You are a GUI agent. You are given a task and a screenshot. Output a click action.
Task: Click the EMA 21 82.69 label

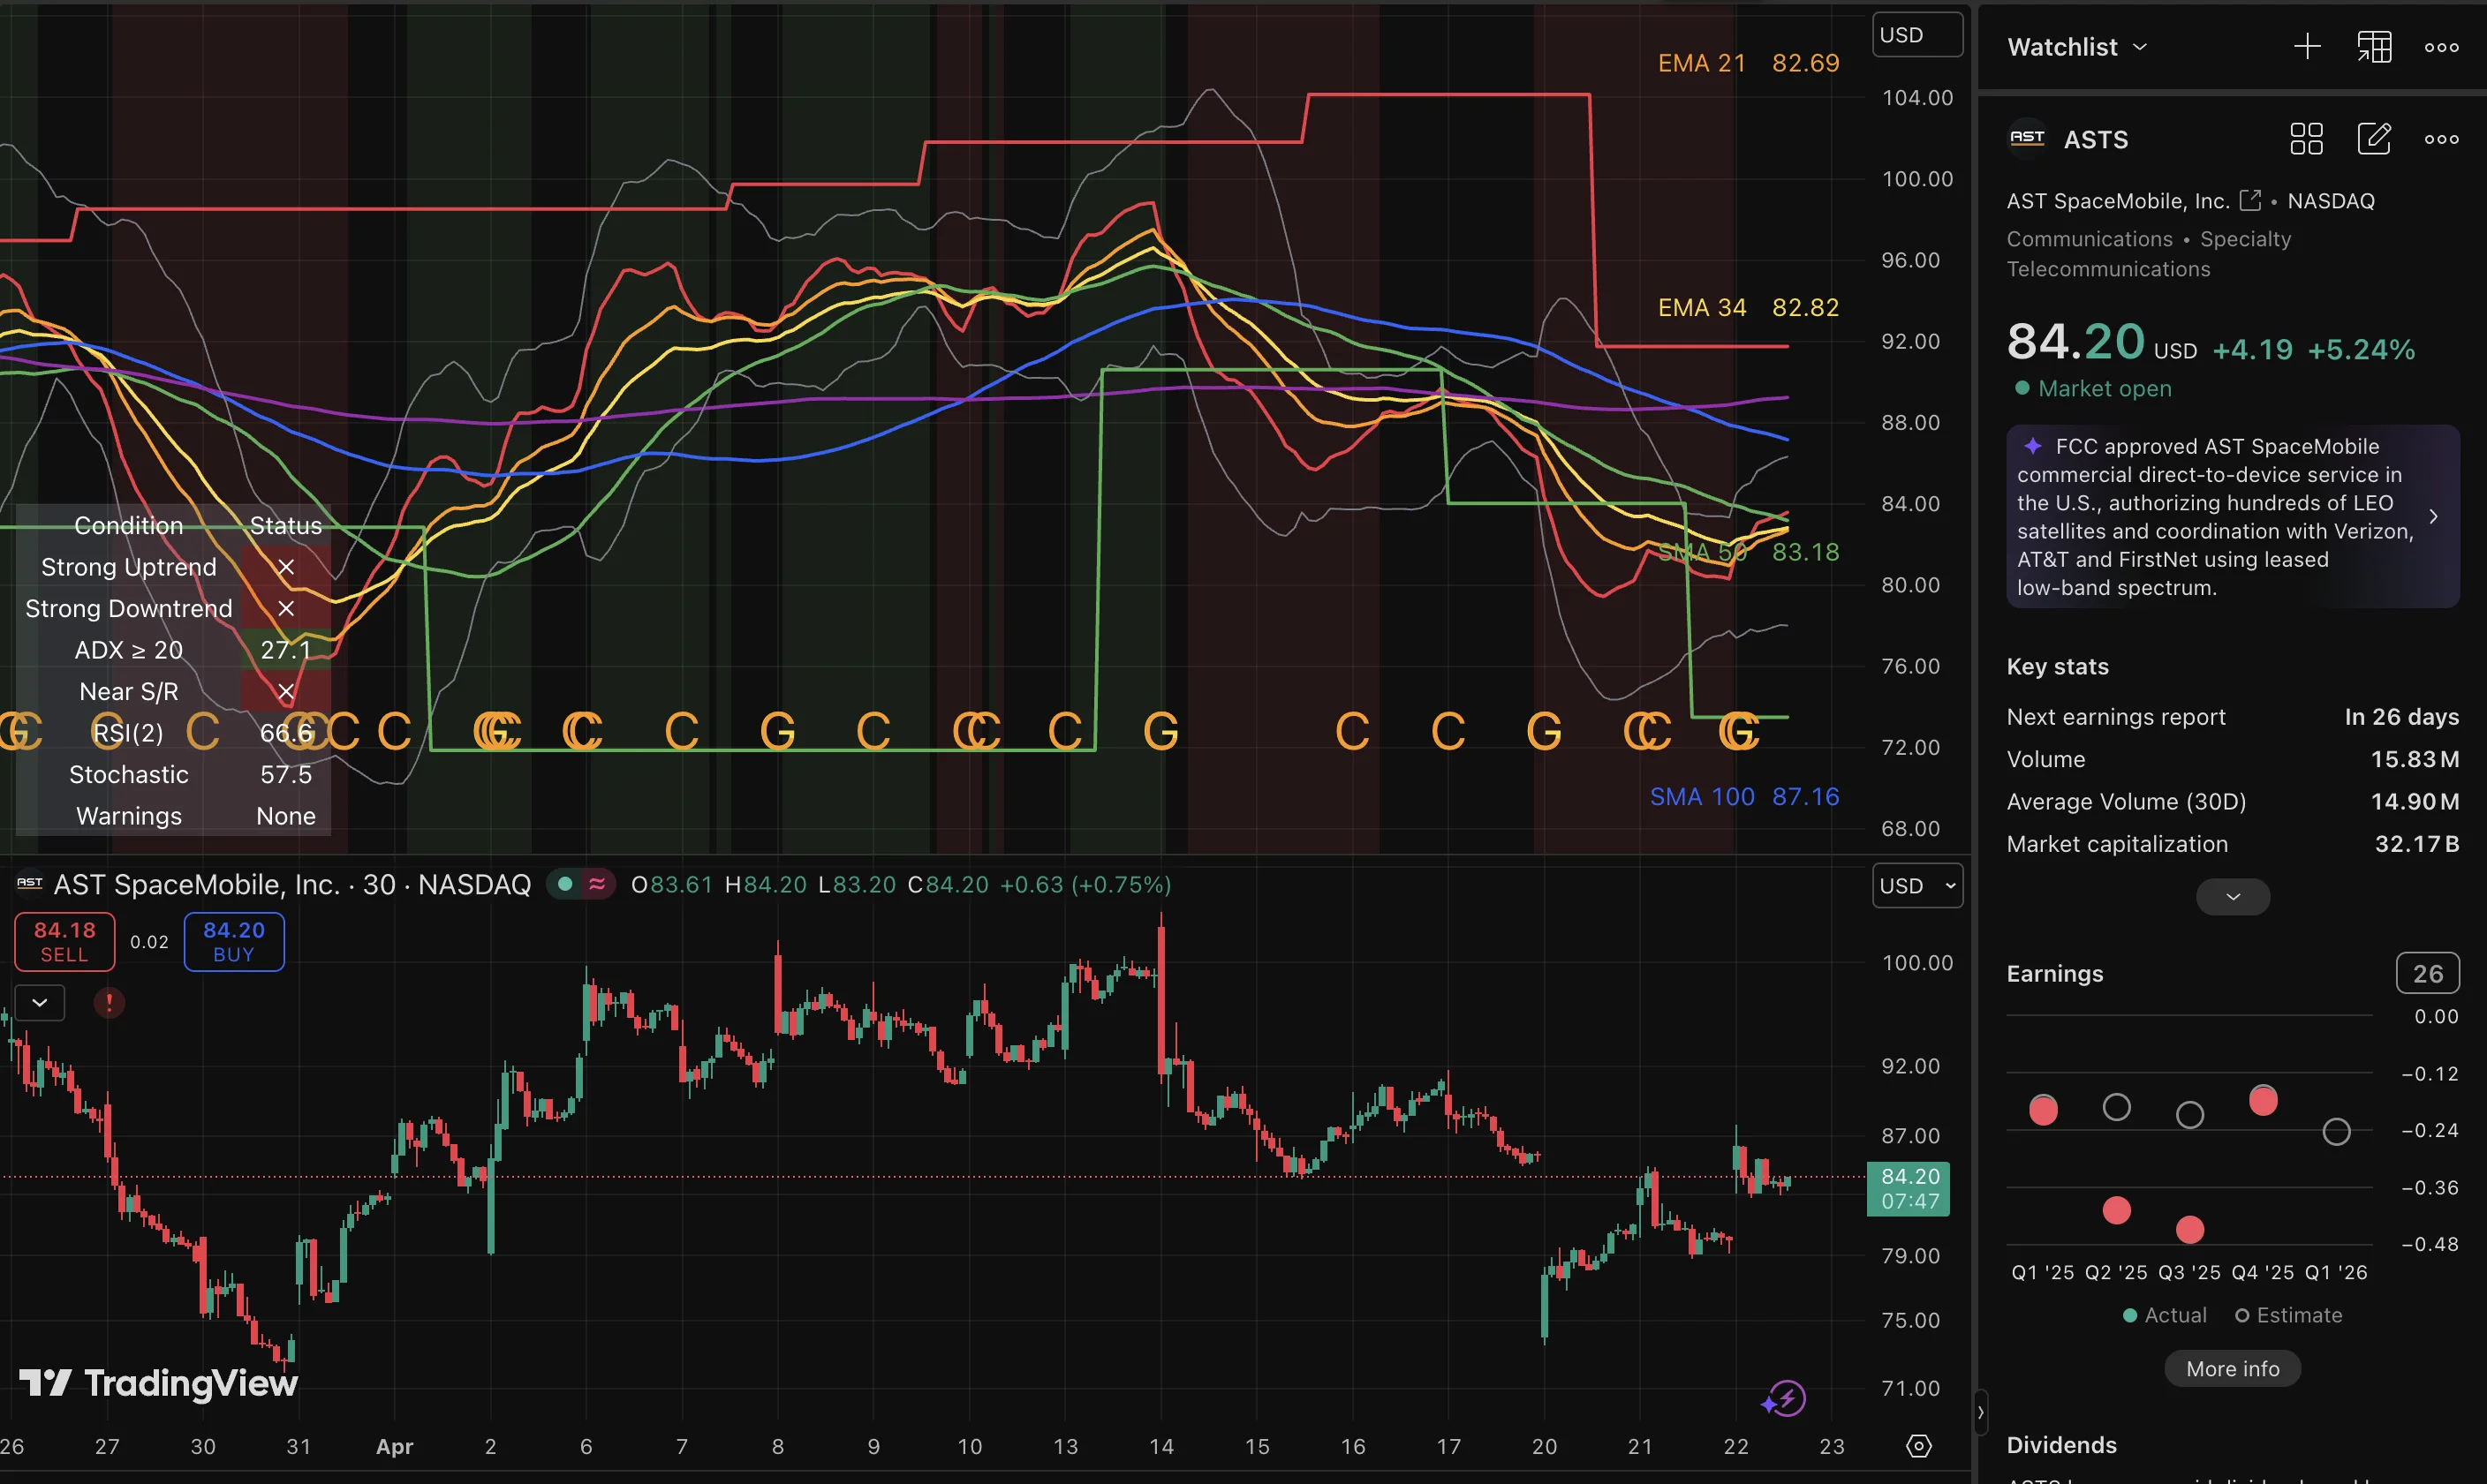pos(1748,63)
